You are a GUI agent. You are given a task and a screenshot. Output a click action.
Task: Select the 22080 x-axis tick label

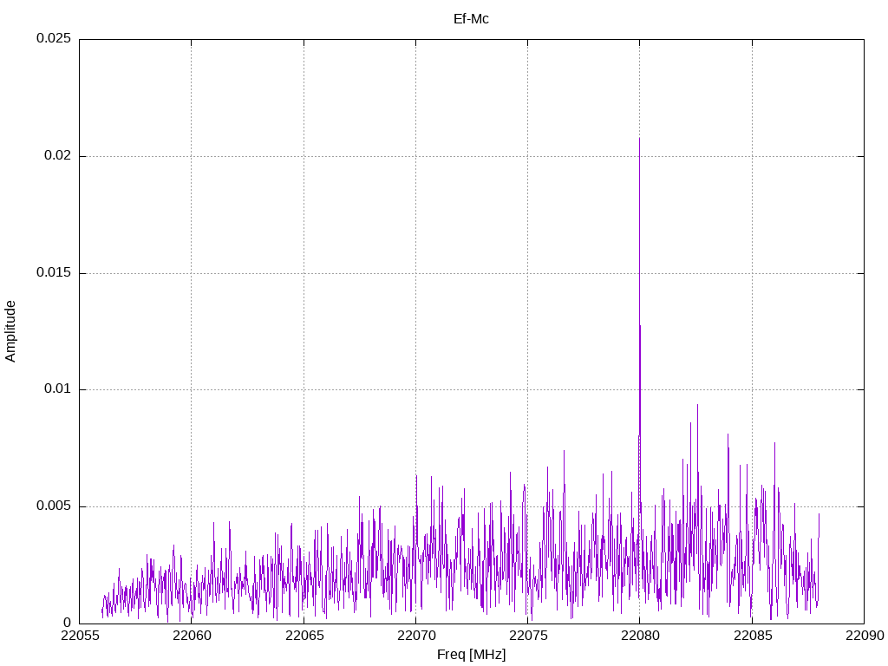click(639, 637)
